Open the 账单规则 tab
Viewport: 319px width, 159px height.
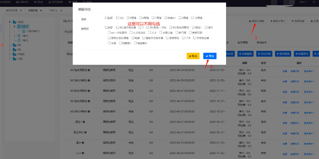242,42
